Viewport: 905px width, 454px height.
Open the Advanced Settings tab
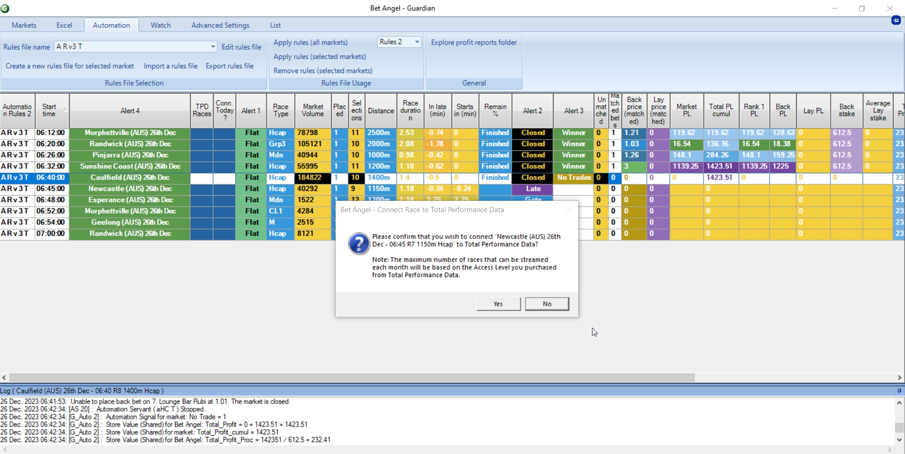click(x=220, y=25)
